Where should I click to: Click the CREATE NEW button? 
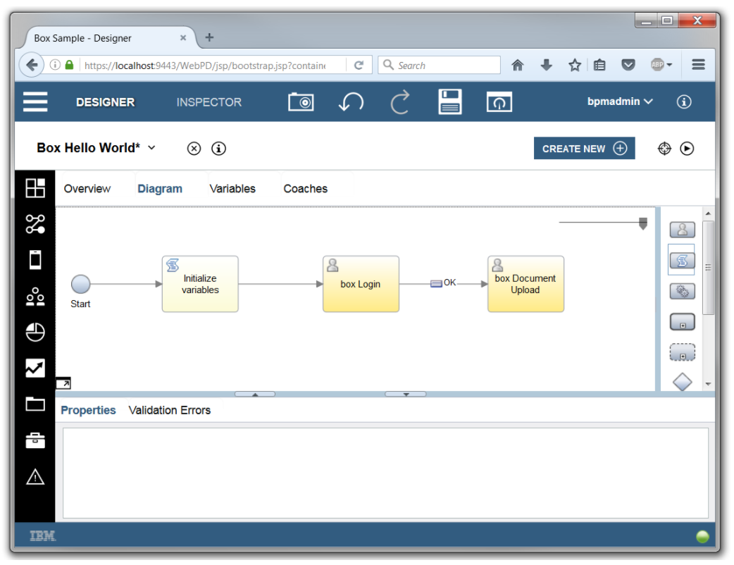[584, 148]
